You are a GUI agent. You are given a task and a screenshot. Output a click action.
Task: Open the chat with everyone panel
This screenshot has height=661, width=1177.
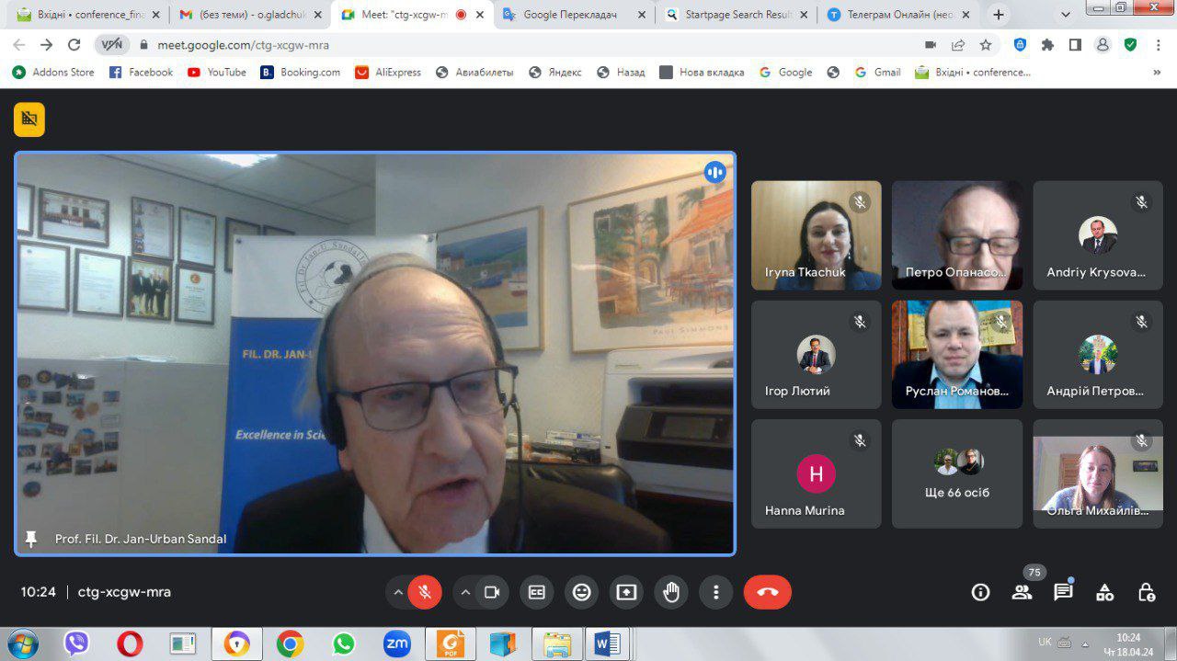(x=1063, y=592)
